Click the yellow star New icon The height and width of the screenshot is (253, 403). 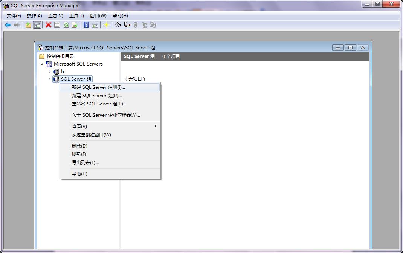coord(106,25)
